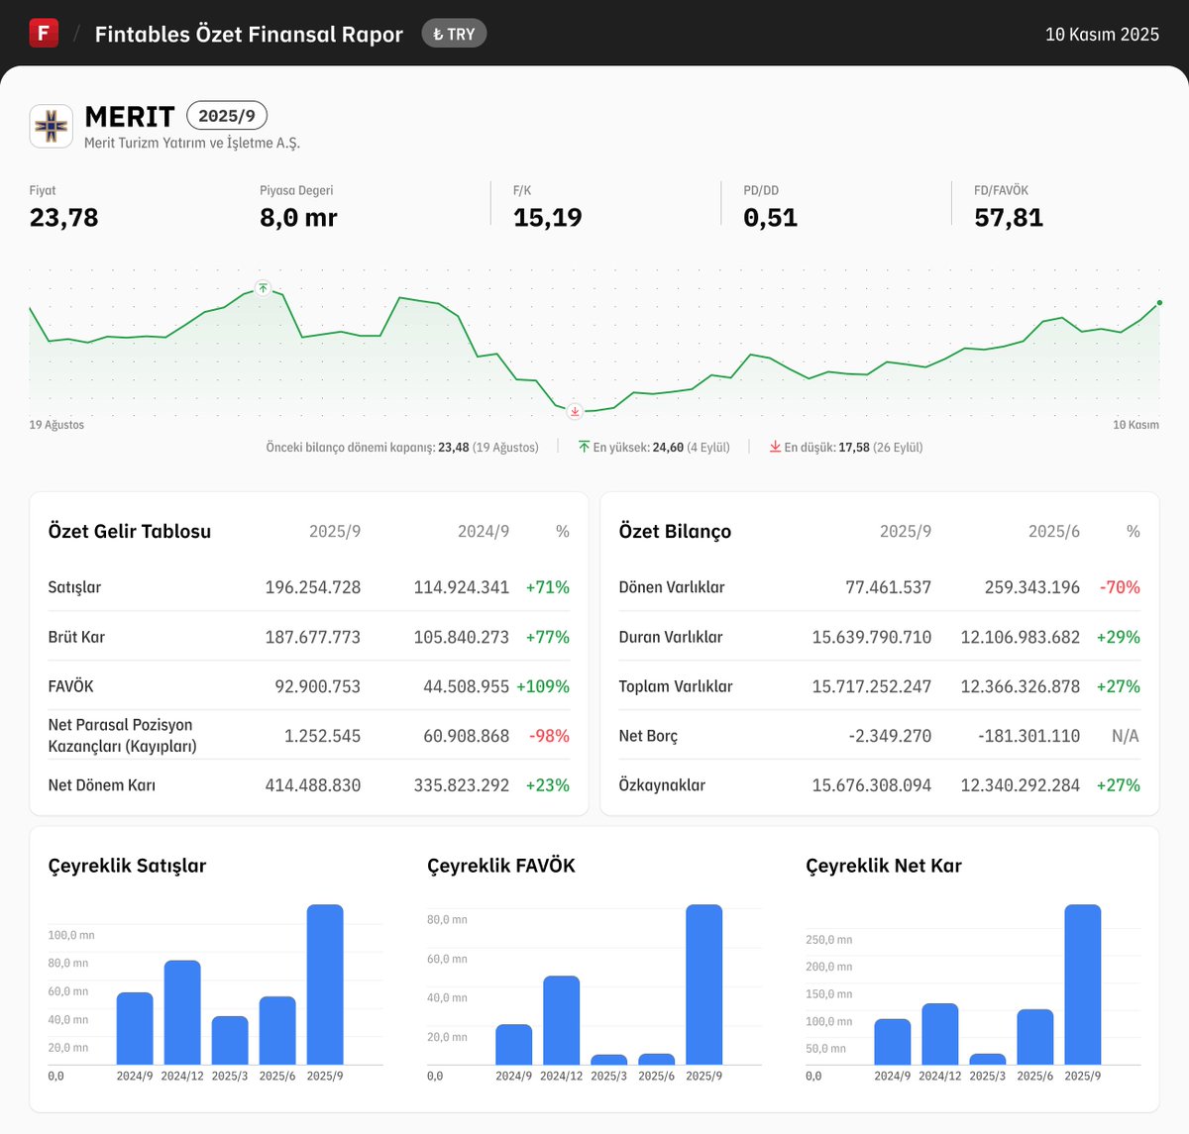The image size is (1189, 1134).
Task: Click the 2025/9 bar in Çeyreklik Net Kar
Action: [x=1083, y=984]
